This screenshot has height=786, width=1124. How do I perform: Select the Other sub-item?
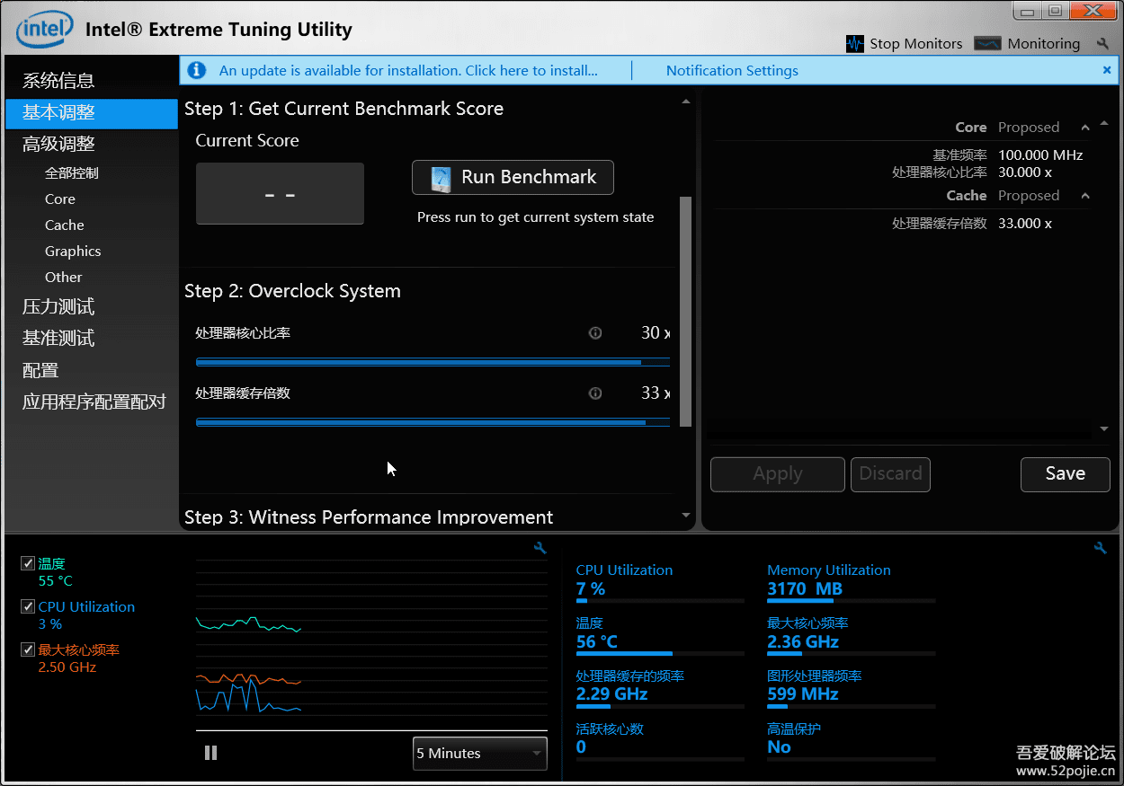[x=64, y=278]
